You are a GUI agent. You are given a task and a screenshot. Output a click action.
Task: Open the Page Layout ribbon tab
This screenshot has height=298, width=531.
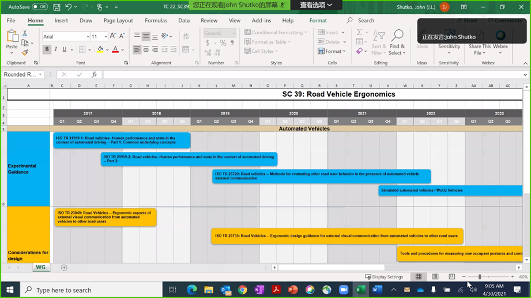pyautogui.click(x=118, y=21)
